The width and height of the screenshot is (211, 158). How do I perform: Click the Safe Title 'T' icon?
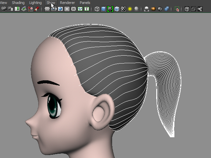point(87,9)
